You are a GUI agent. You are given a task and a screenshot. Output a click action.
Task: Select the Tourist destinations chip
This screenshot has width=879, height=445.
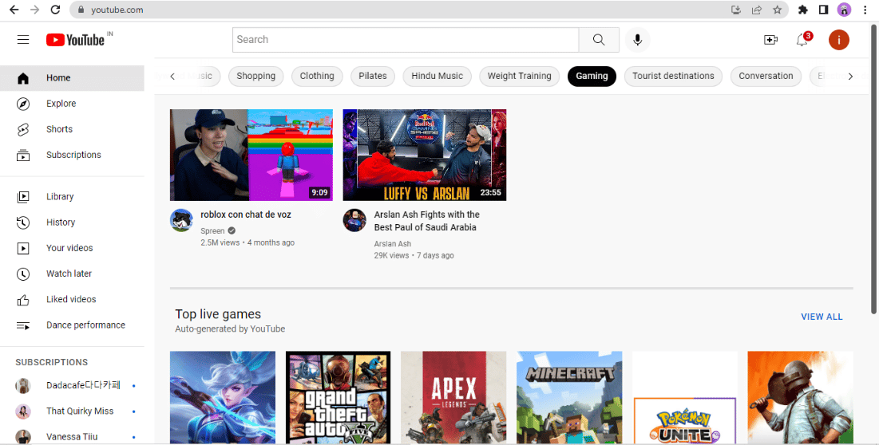tap(673, 76)
